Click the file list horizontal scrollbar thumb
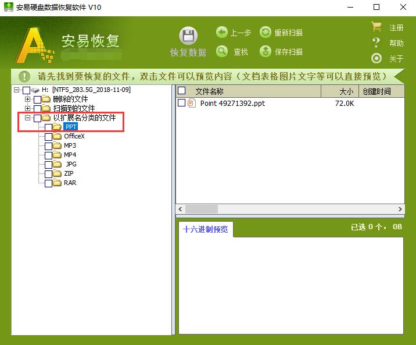This screenshot has width=416, height=345. [202, 209]
